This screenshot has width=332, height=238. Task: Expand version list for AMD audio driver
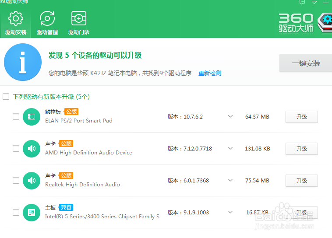click(230, 149)
